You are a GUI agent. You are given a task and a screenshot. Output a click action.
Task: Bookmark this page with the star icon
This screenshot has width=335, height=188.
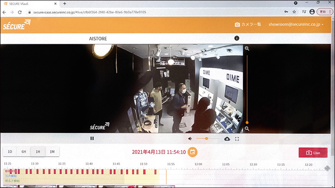tap(294, 12)
